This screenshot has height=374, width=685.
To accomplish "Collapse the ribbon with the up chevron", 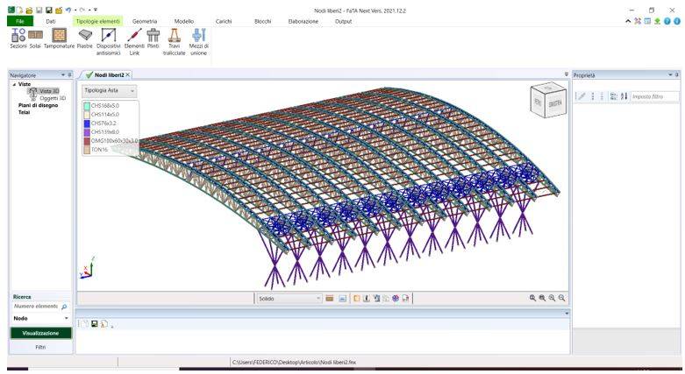I will point(628,21).
